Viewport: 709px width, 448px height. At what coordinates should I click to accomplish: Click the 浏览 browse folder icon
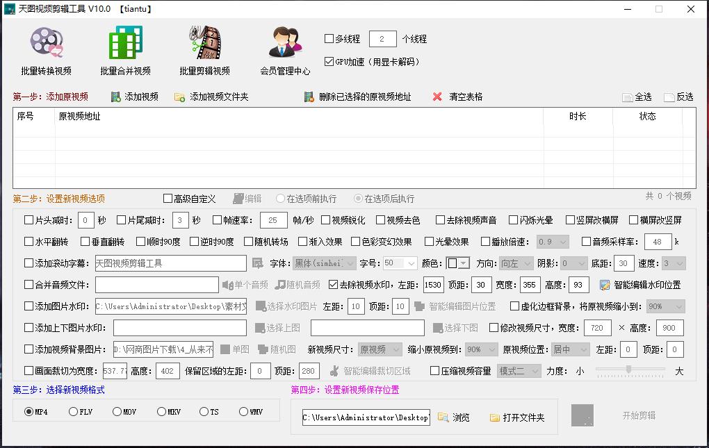(x=443, y=417)
